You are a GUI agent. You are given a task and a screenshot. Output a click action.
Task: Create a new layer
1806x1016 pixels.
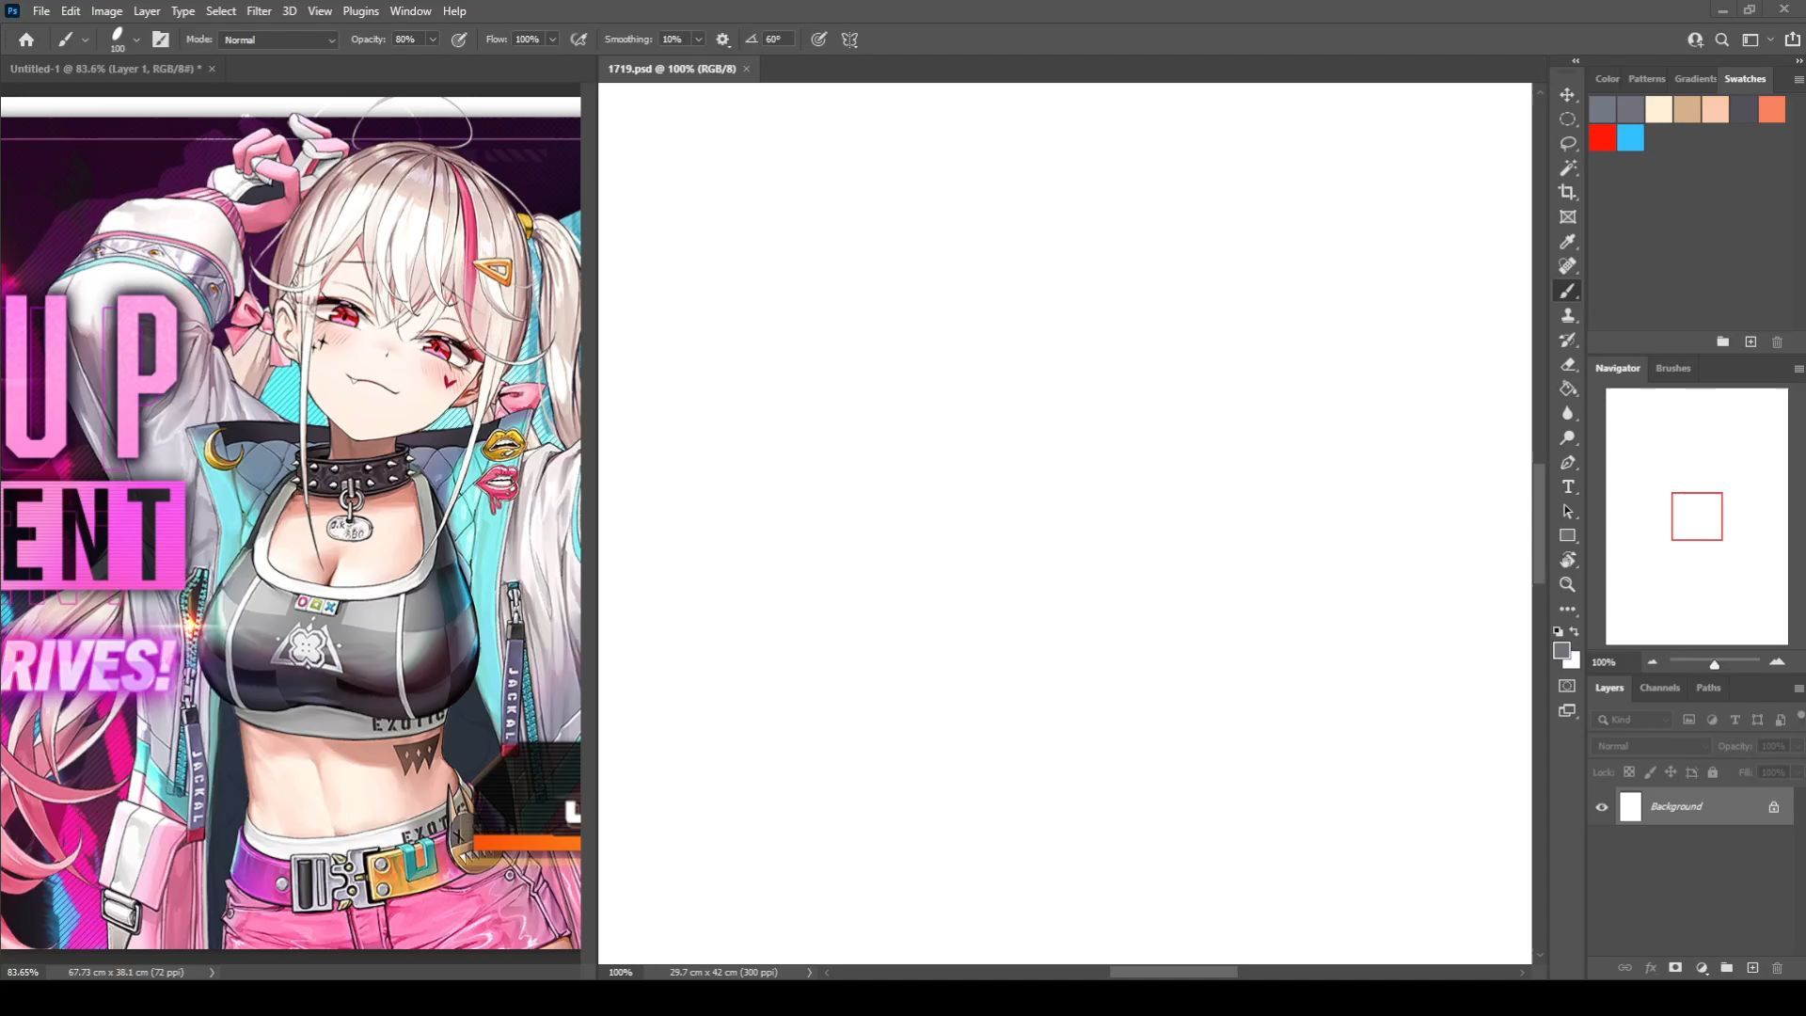(1752, 968)
